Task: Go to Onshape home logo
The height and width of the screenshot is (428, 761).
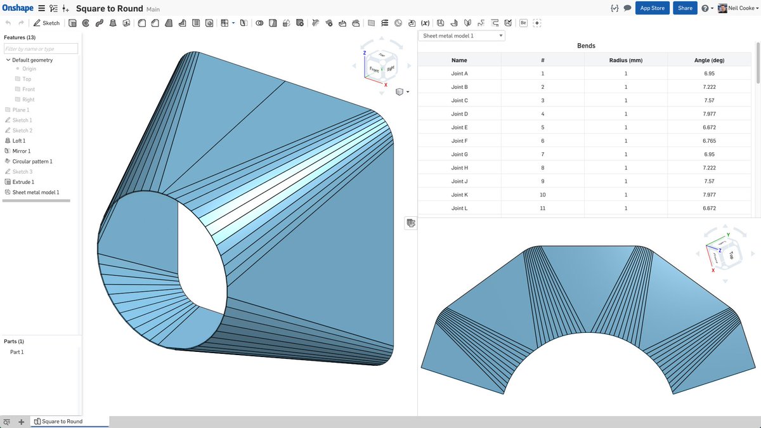Action: coord(17,8)
